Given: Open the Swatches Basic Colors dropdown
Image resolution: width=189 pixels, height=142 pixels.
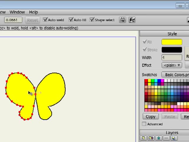Looking at the screenshot, I should pyautogui.click(x=175, y=75).
